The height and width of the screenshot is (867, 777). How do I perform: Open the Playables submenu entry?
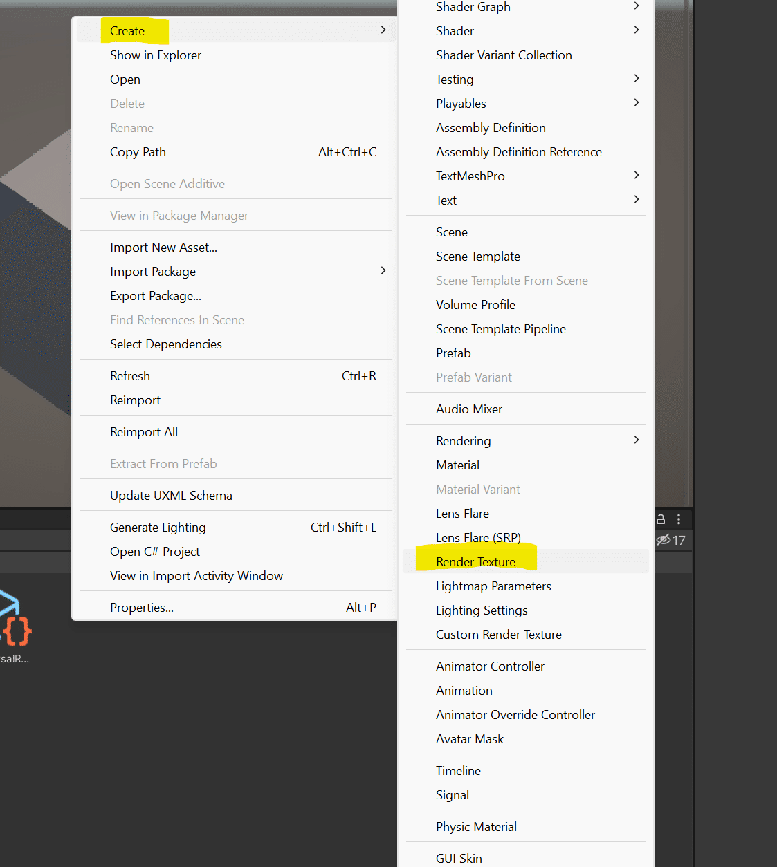click(526, 104)
